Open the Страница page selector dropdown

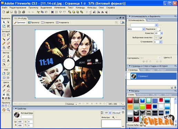point(71,104)
